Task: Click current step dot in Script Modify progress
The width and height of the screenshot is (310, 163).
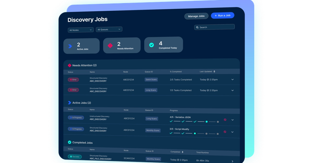Action: click(195, 134)
